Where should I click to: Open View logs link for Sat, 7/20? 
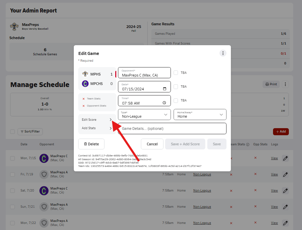coord(274,191)
